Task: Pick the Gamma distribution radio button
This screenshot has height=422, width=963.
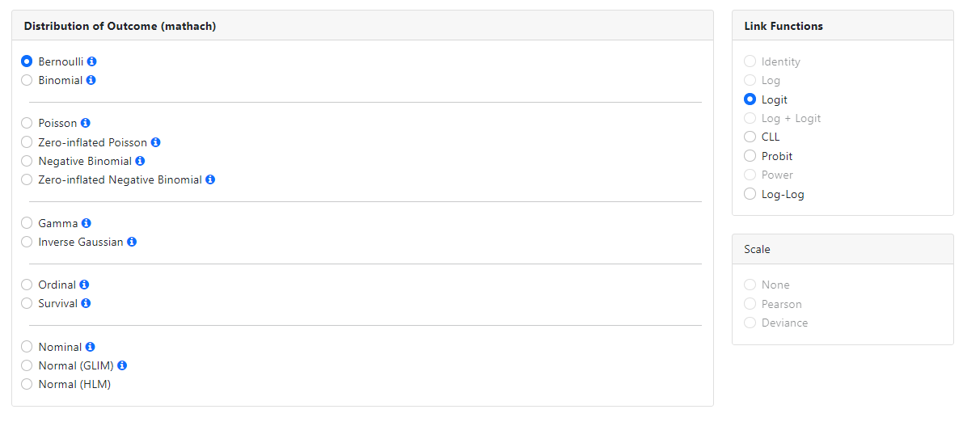Action: (27, 223)
